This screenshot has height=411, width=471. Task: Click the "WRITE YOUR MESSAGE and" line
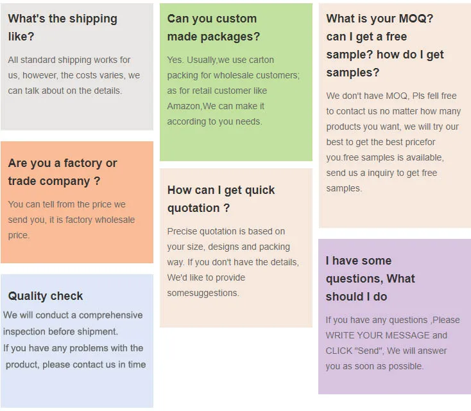[x=386, y=335]
